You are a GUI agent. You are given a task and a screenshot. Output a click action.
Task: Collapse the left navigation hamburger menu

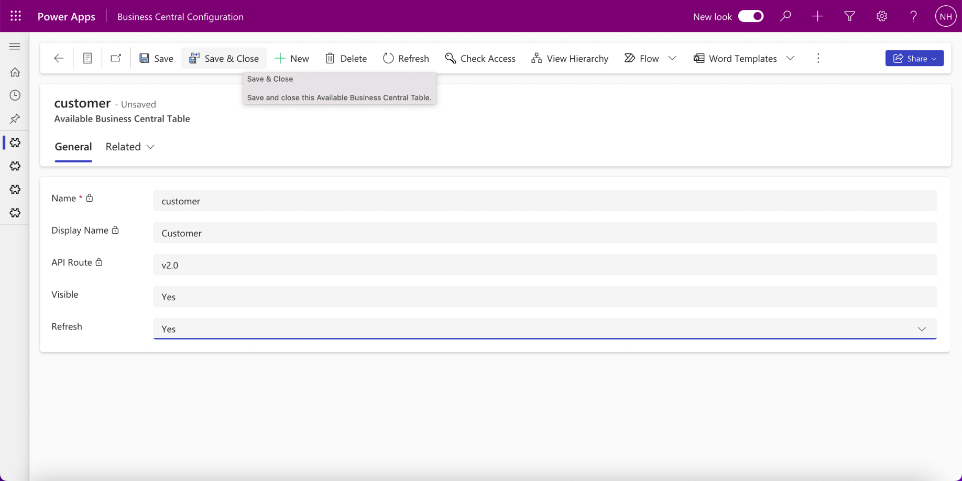click(x=15, y=47)
